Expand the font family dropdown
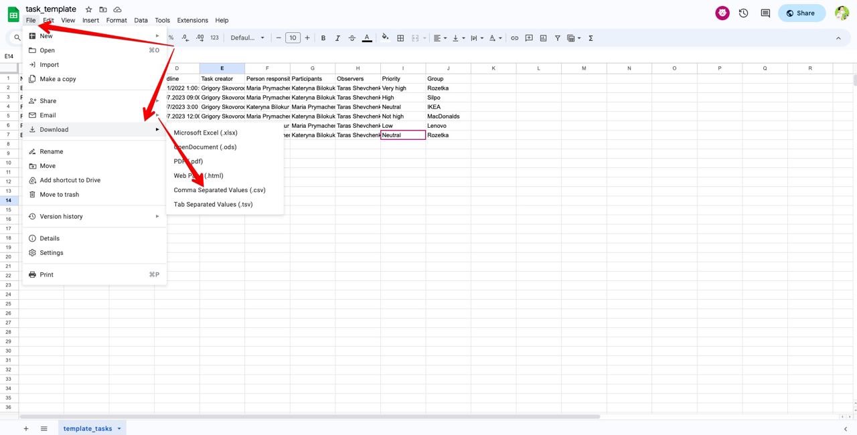The width and height of the screenshot is (857, 435). coord(248,38)
